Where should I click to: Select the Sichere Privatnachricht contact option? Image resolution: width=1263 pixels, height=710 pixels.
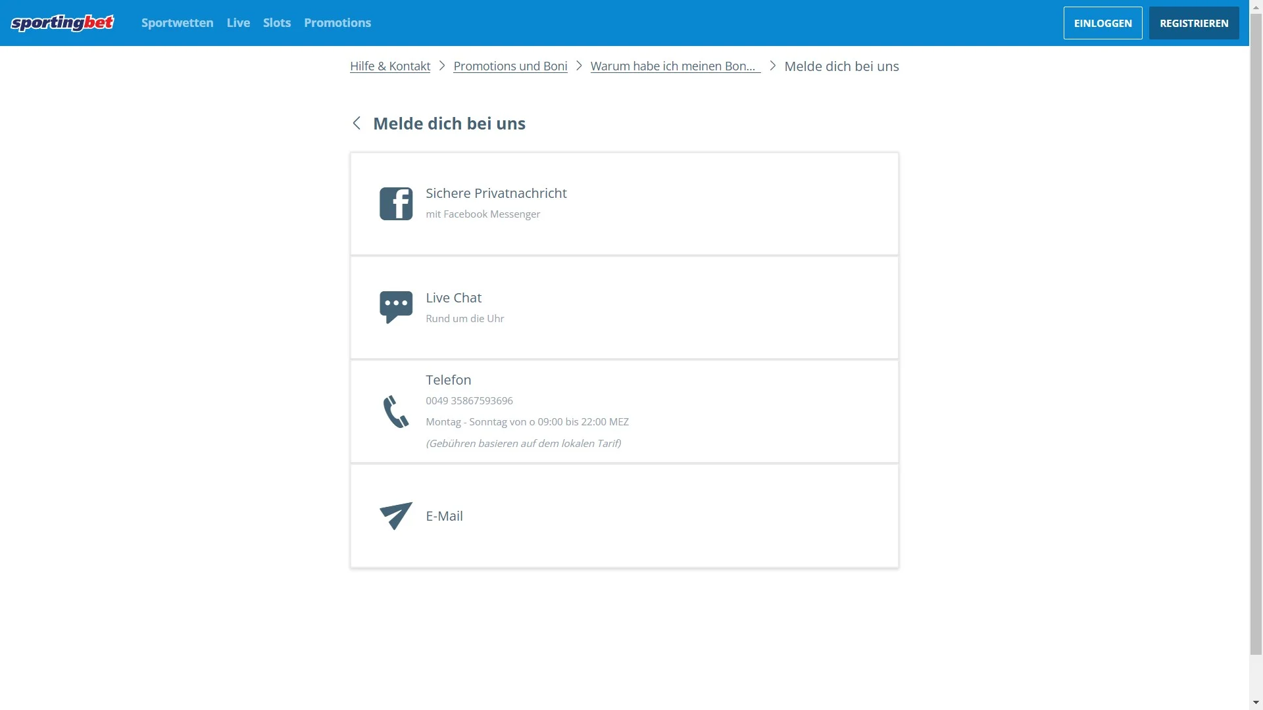click(496, 193)
